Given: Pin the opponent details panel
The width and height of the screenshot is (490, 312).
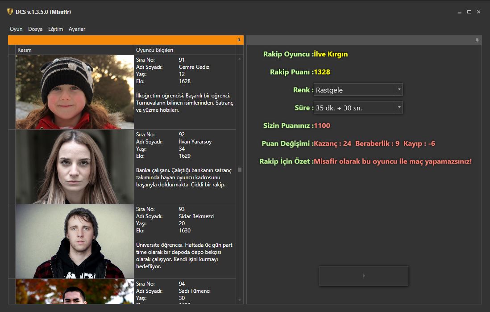Looking at the screenshot, I should pyautogui.click(x=477, y=40).
